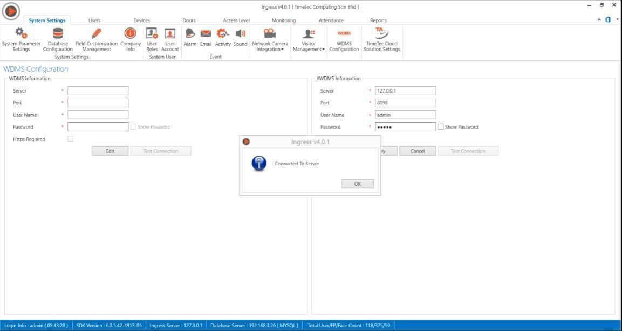622x331 pixels.
Task: Switch to the Access Level tab
Action: (236, 20)
